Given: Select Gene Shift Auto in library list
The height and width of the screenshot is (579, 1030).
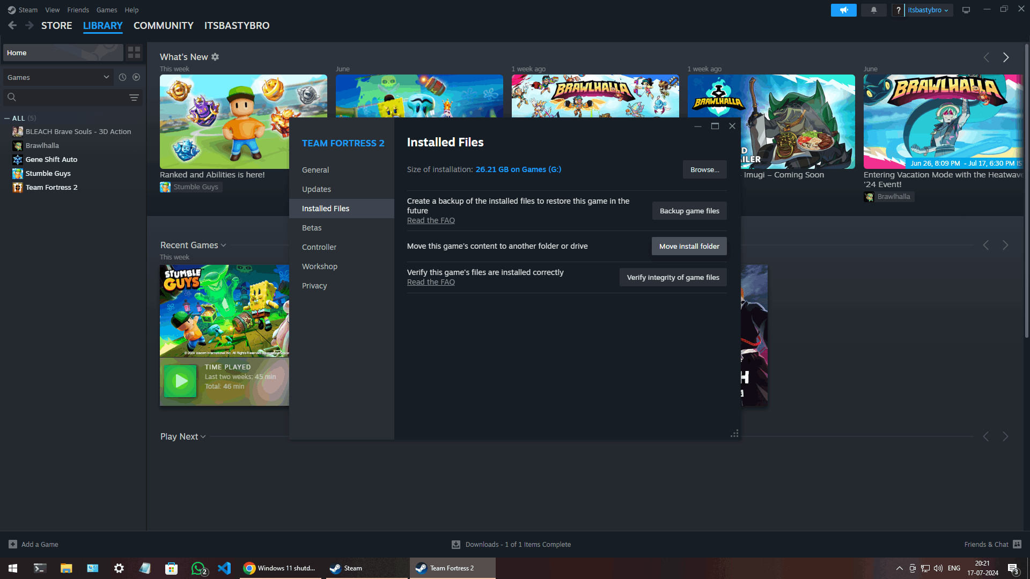Looking at the screenshot, I should pos(51,159).
